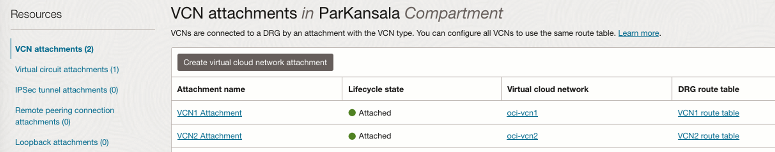Open the VCN1 Attachment link

[x=209, y=113]
